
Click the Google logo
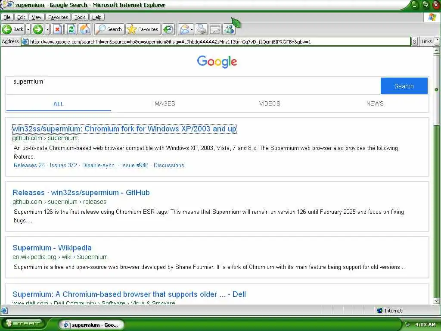(217, 62)
